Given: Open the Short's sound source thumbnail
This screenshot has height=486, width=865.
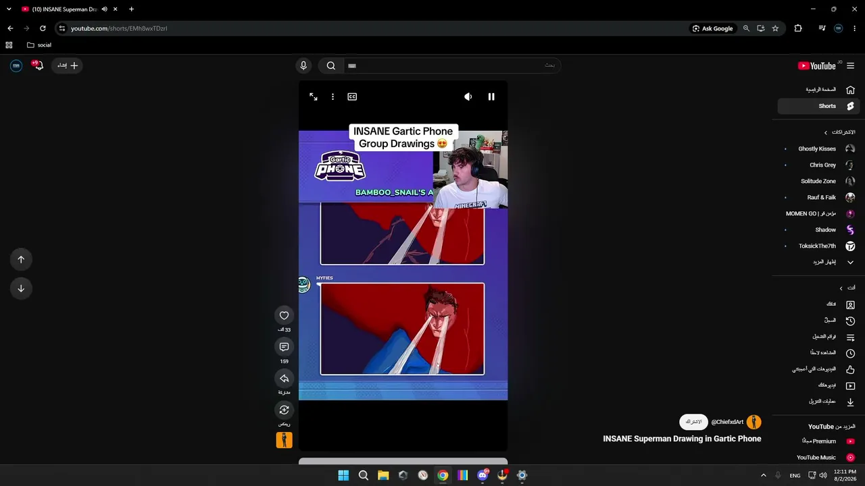Looking at the screenshot, I should point(284,440).
